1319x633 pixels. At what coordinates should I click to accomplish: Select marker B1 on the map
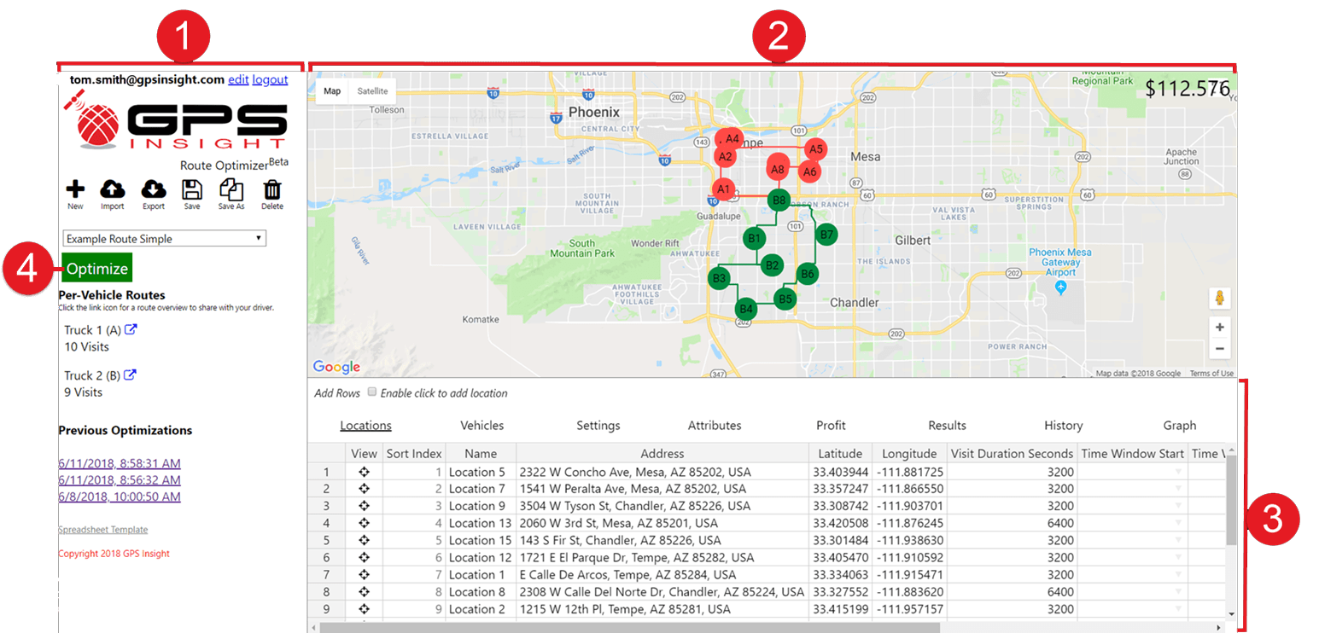754,236
